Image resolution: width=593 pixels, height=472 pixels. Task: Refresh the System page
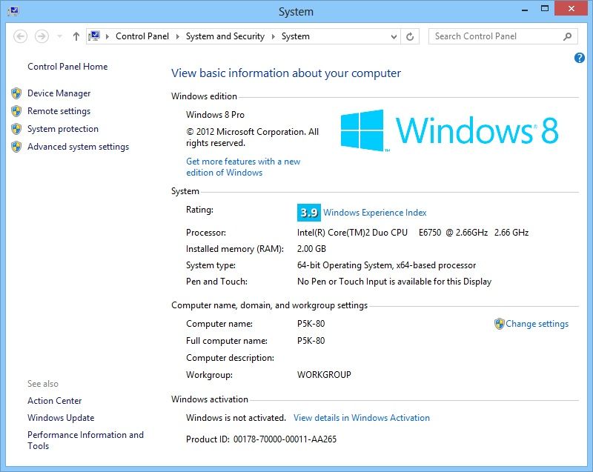(x=410, y=36)
